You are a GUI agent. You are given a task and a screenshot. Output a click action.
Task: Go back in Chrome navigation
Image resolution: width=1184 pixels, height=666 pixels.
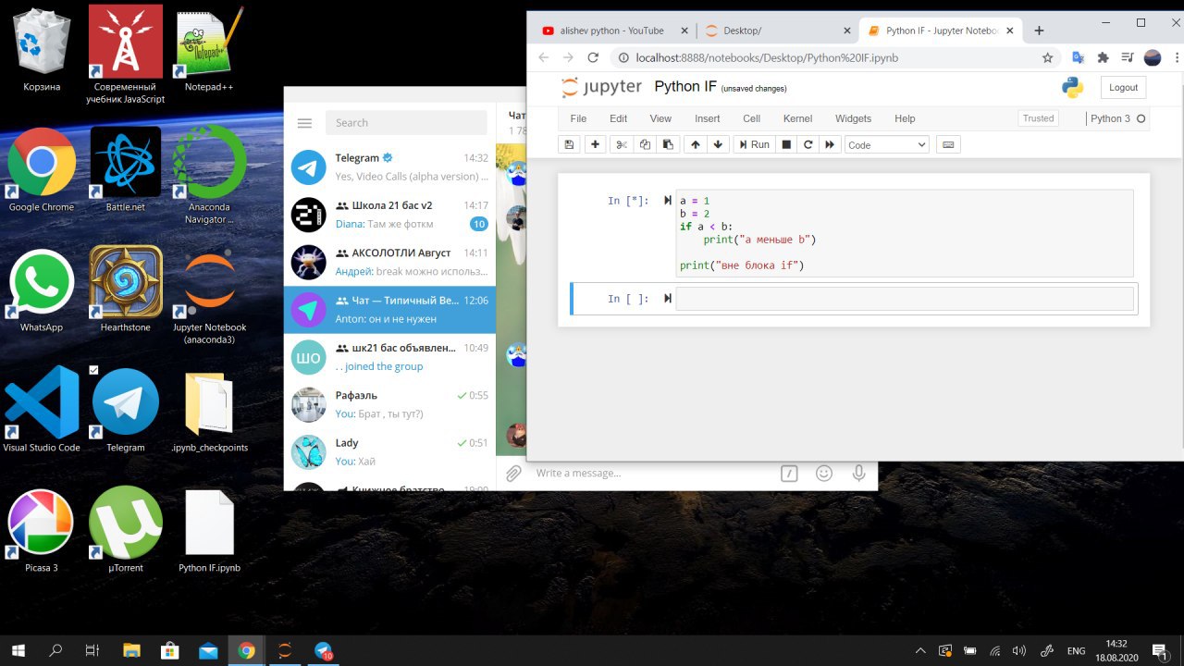(x=544, y=57)
